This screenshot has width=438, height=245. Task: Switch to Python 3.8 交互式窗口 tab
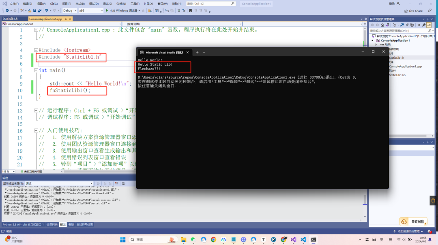point(23,225)
